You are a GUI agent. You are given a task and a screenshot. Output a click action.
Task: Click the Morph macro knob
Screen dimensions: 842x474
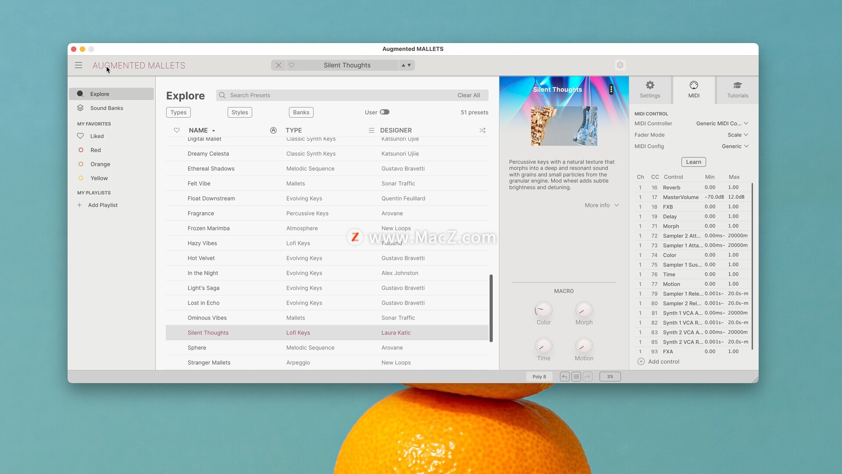click(584, 310)
